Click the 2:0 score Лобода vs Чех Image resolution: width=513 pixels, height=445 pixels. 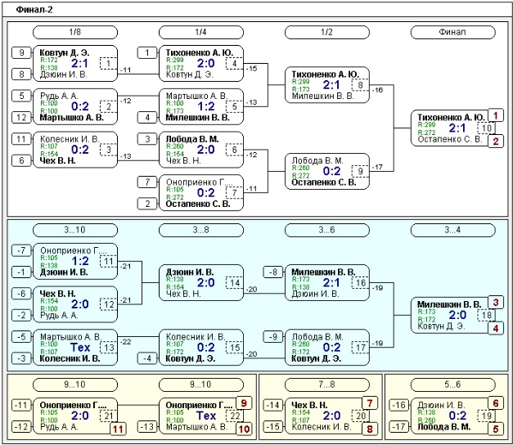point(206,150)
